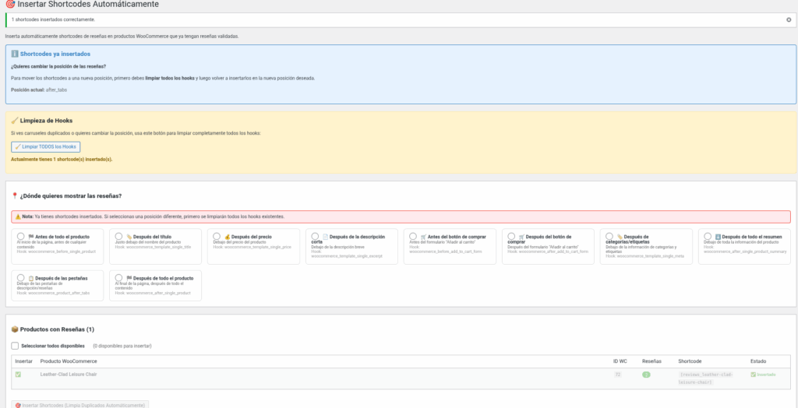
Task: Click the Limpiar TODOS los Hooks button
Action: click(x=46, y=146)
